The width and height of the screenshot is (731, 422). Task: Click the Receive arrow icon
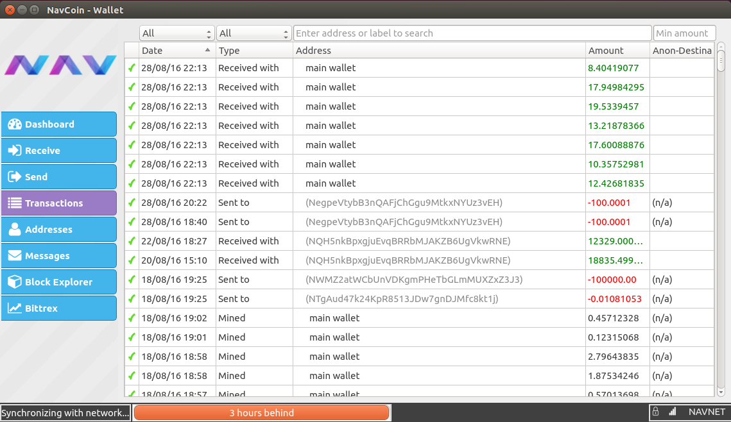(15, 151)
